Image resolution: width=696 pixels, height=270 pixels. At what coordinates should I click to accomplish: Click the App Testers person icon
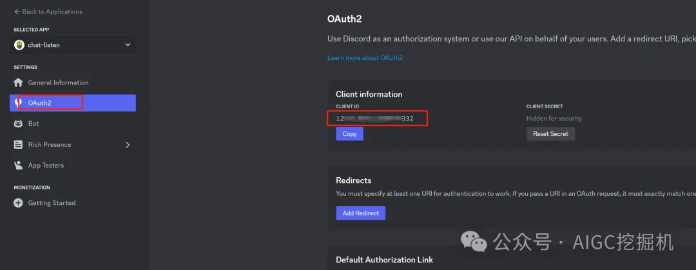pos(18,165)
